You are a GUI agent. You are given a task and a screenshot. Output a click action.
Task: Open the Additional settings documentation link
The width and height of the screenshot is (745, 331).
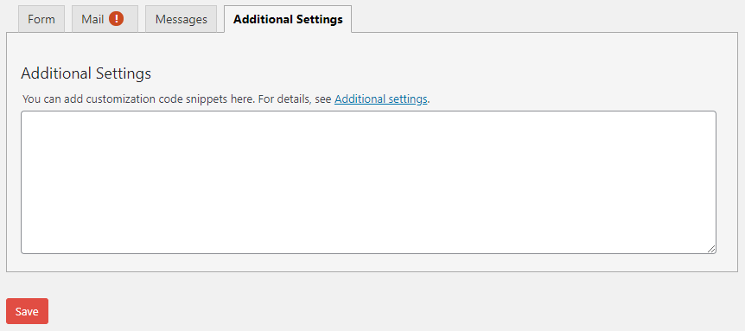click(381, 99)
